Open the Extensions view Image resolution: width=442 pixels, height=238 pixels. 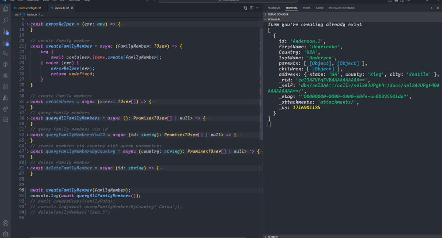pos(5,42)
